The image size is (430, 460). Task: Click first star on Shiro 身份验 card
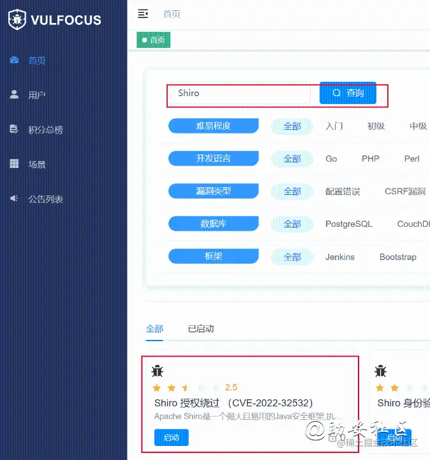click(x=380, y=388)
